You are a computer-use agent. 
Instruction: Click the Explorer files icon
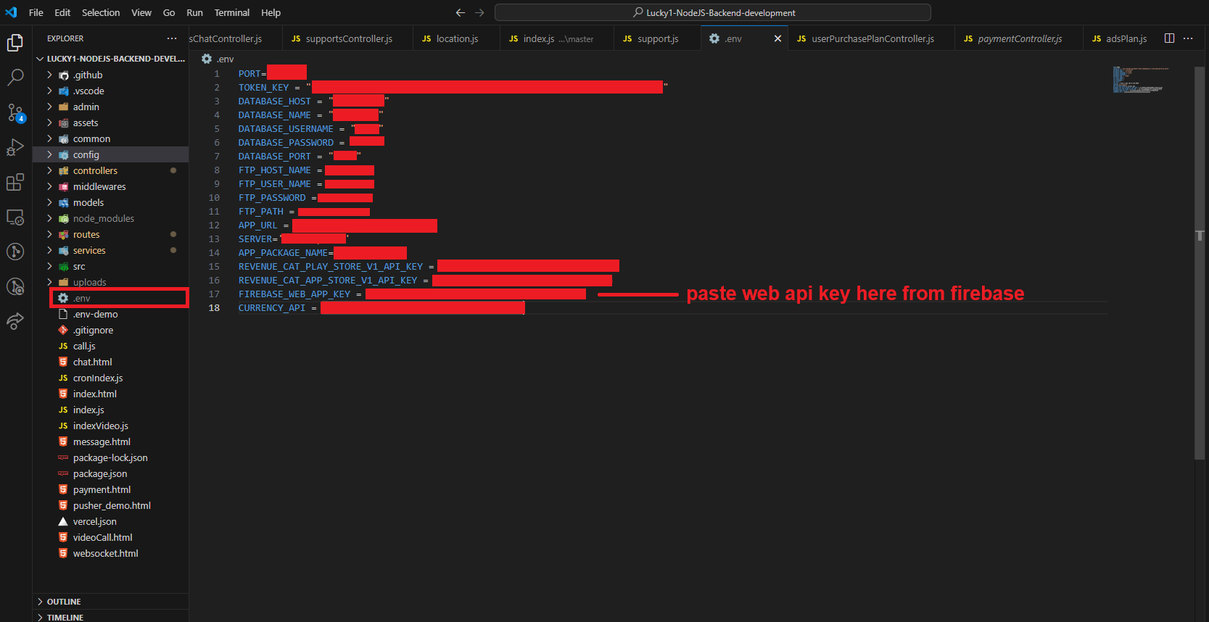pos(15,43)
